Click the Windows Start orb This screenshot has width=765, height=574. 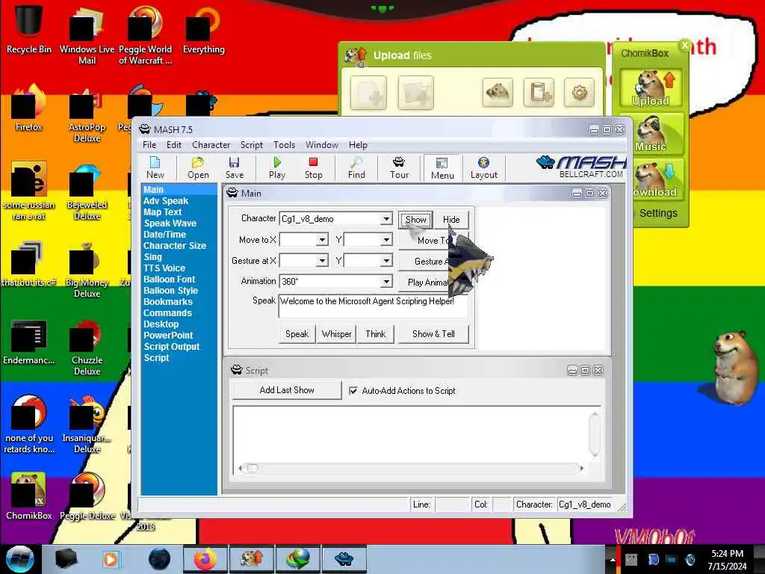(x=19, y=559)
